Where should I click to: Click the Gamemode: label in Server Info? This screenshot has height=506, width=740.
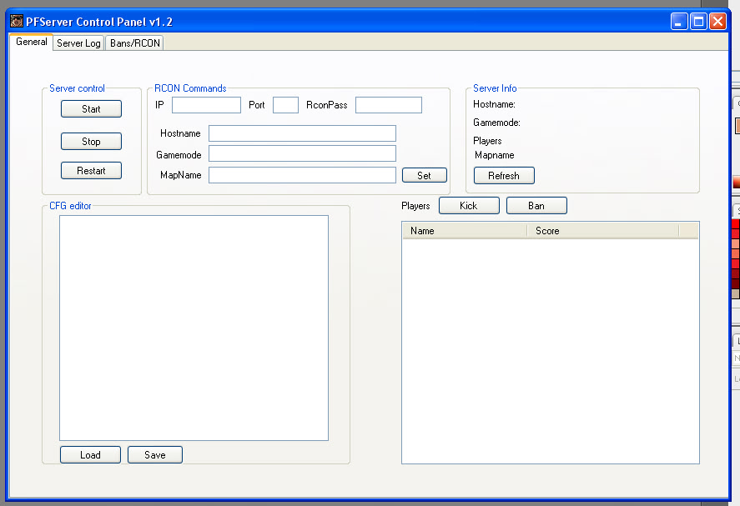pyautogui.click(x=496, y=123)
